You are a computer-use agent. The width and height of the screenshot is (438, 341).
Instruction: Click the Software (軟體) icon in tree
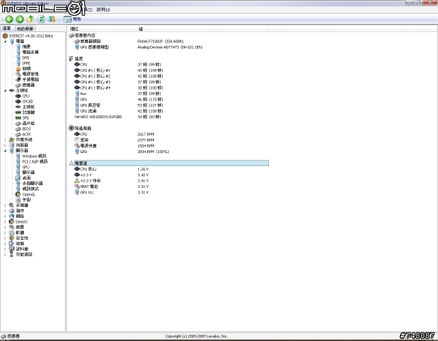coord(12,232)
